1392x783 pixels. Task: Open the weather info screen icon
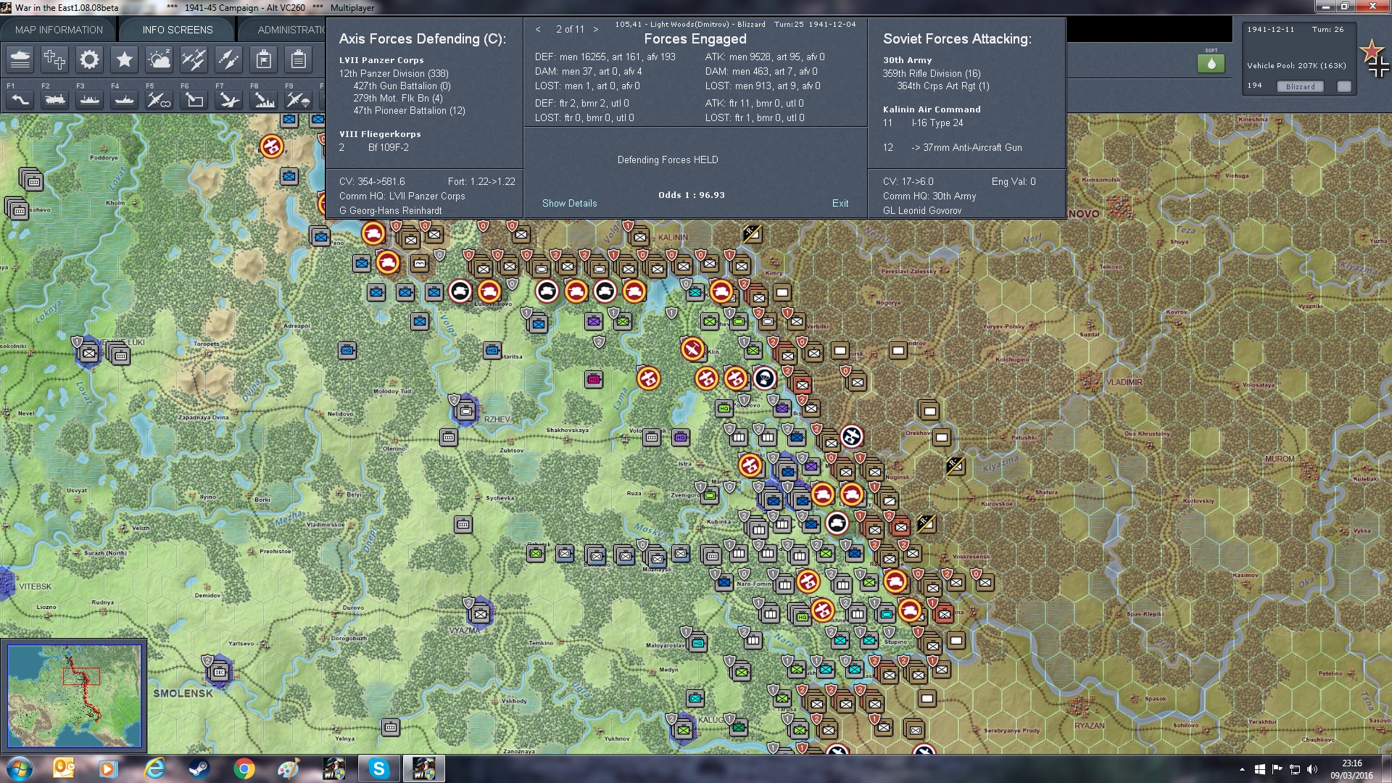click(x=159, y=59)
